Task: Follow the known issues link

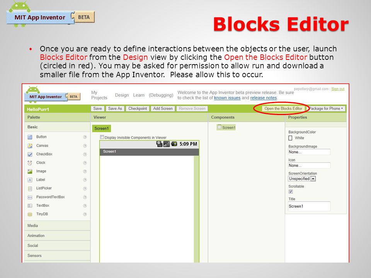Action: [x=227, y=98]
